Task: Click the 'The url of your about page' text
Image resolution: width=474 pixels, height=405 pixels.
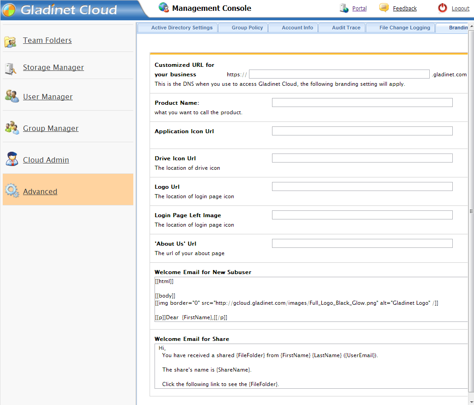Action: tap(189, 253)
